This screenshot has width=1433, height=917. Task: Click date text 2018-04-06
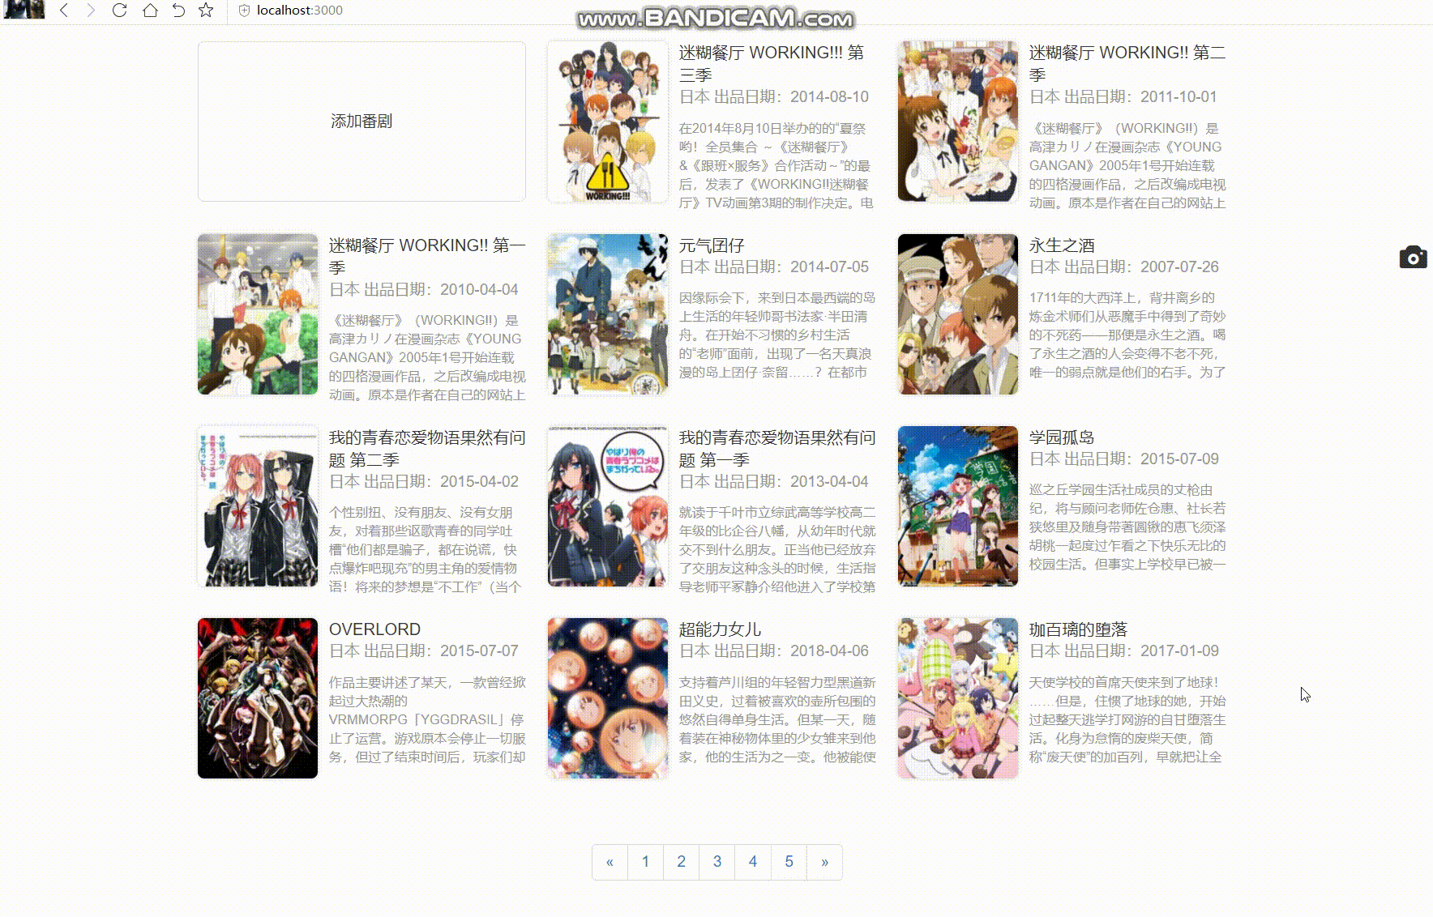point(829,651)
